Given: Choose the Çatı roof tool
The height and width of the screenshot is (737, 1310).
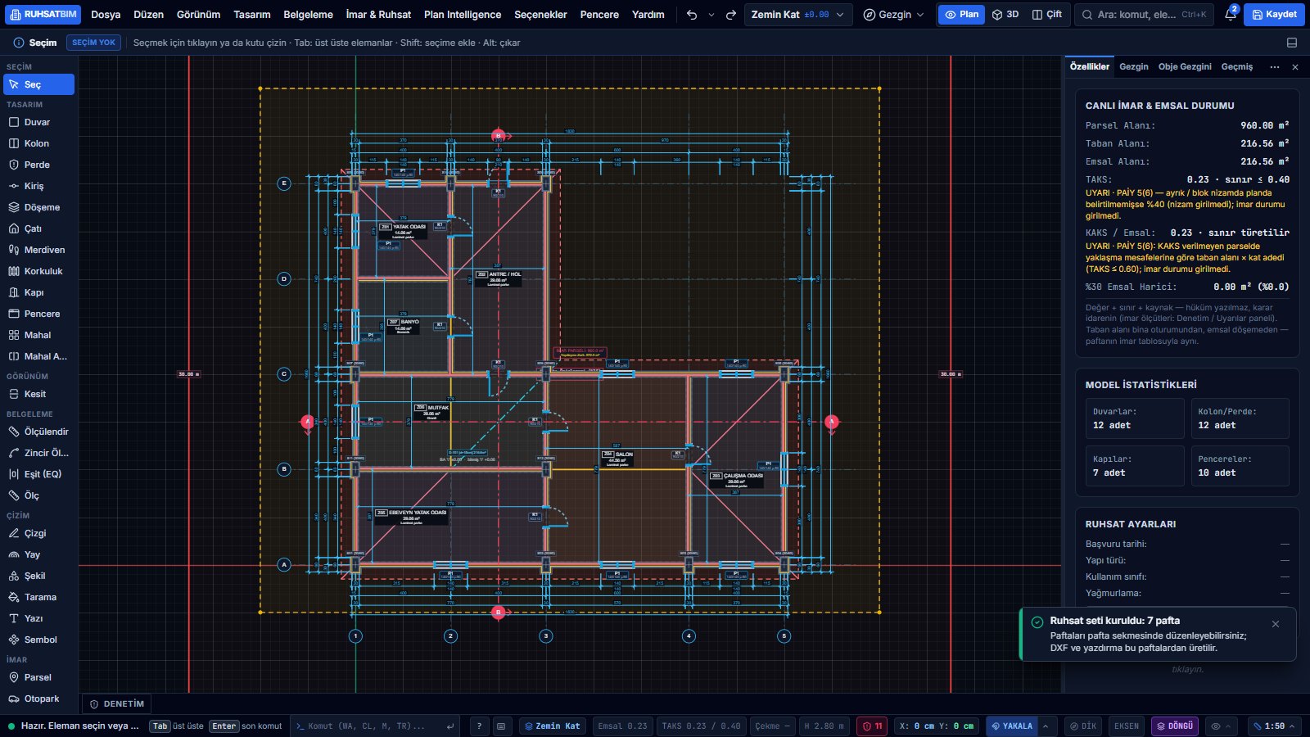Looking at the screenshot, I should point(38,228).
